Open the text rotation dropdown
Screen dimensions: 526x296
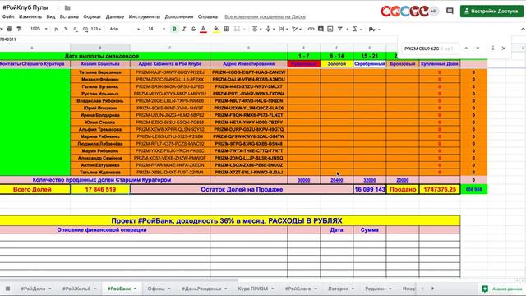(x=296, y=30)
